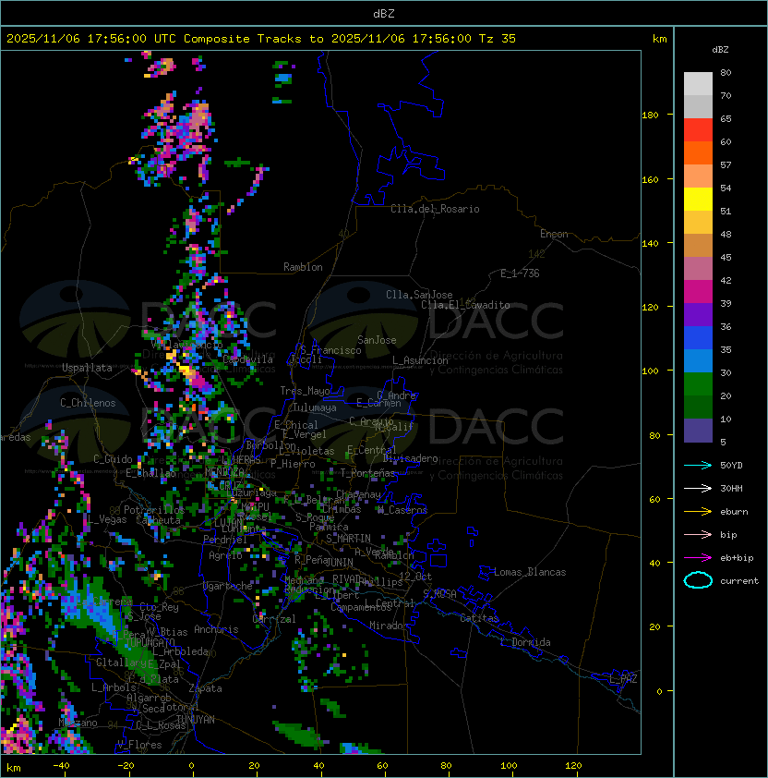Click the Clla.del_Rosario place label

click(x=435, y=209)
